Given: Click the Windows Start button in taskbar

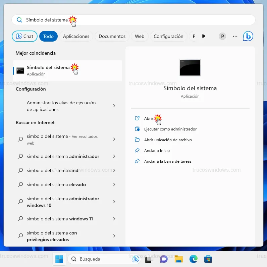Looking at the screenshot, I should [x=59, y=259].
